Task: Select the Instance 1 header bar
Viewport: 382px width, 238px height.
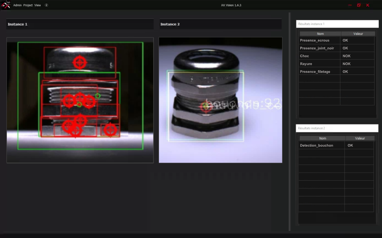Action: point(80,24)
